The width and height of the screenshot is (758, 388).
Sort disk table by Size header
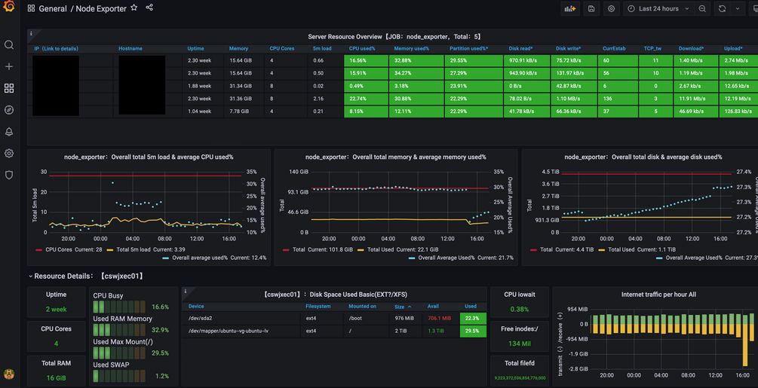[x=400, y=307]
